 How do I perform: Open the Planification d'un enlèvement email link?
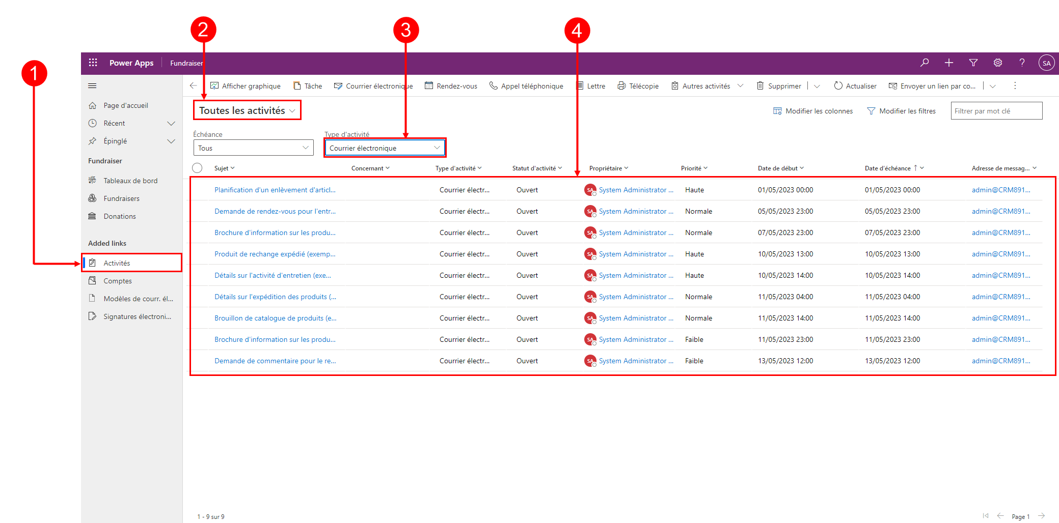[x=275, y=190]
